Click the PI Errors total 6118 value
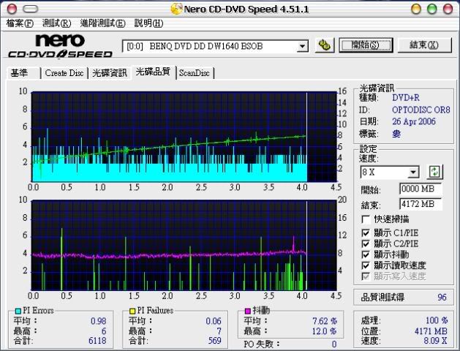The height and width of the screenshot is (351, 460). click(97, 341)
